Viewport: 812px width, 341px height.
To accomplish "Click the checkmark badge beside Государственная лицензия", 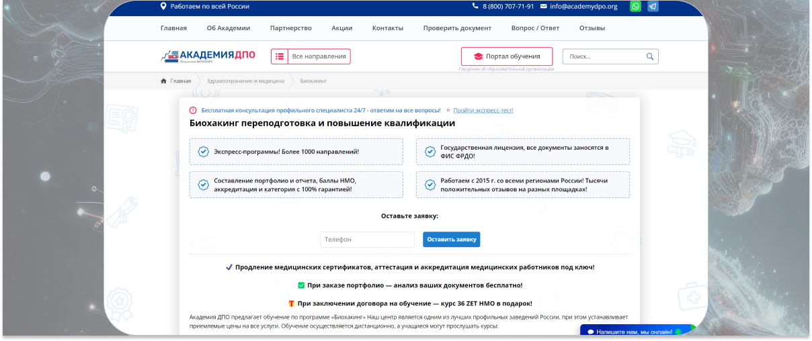I will pos(430,152).
